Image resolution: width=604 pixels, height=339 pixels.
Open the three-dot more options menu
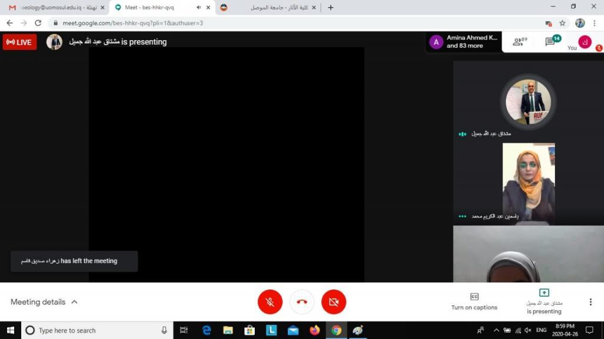(x=590, y=302)
